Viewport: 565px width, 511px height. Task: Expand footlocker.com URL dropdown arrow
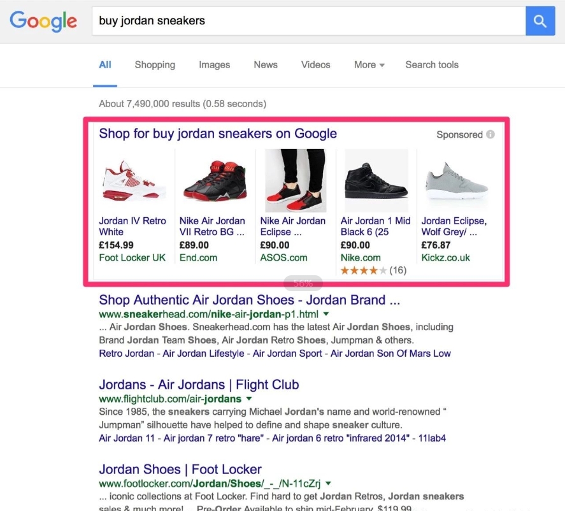pyautogui.click(x=328, y=484)
